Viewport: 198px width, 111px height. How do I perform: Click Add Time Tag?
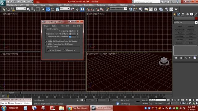click(125, 104)
